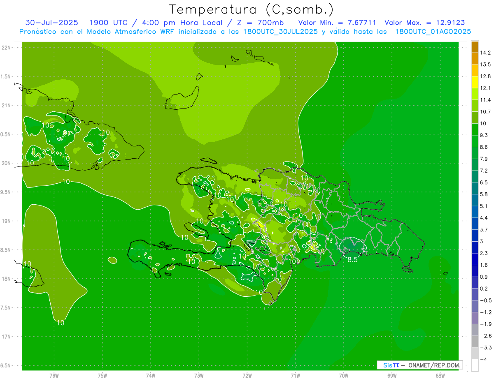494x381 pixels.
Task: Click the -4 legend value
Action: [483, 359]
